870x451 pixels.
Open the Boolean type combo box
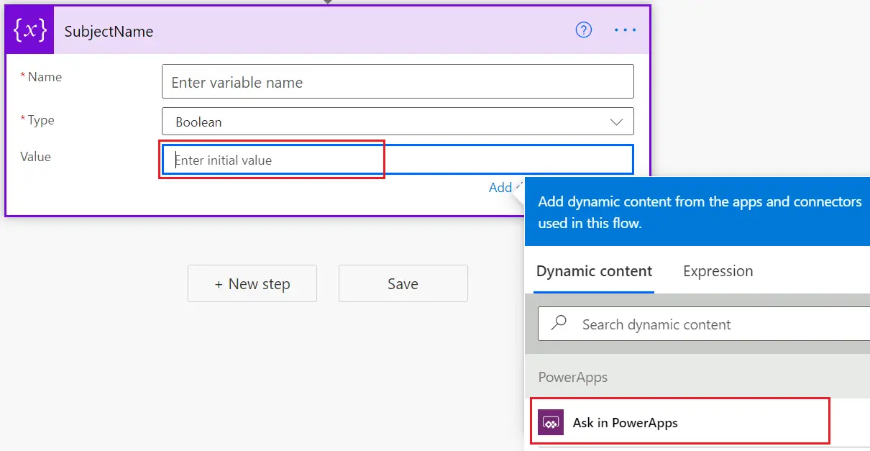[398, 122]
